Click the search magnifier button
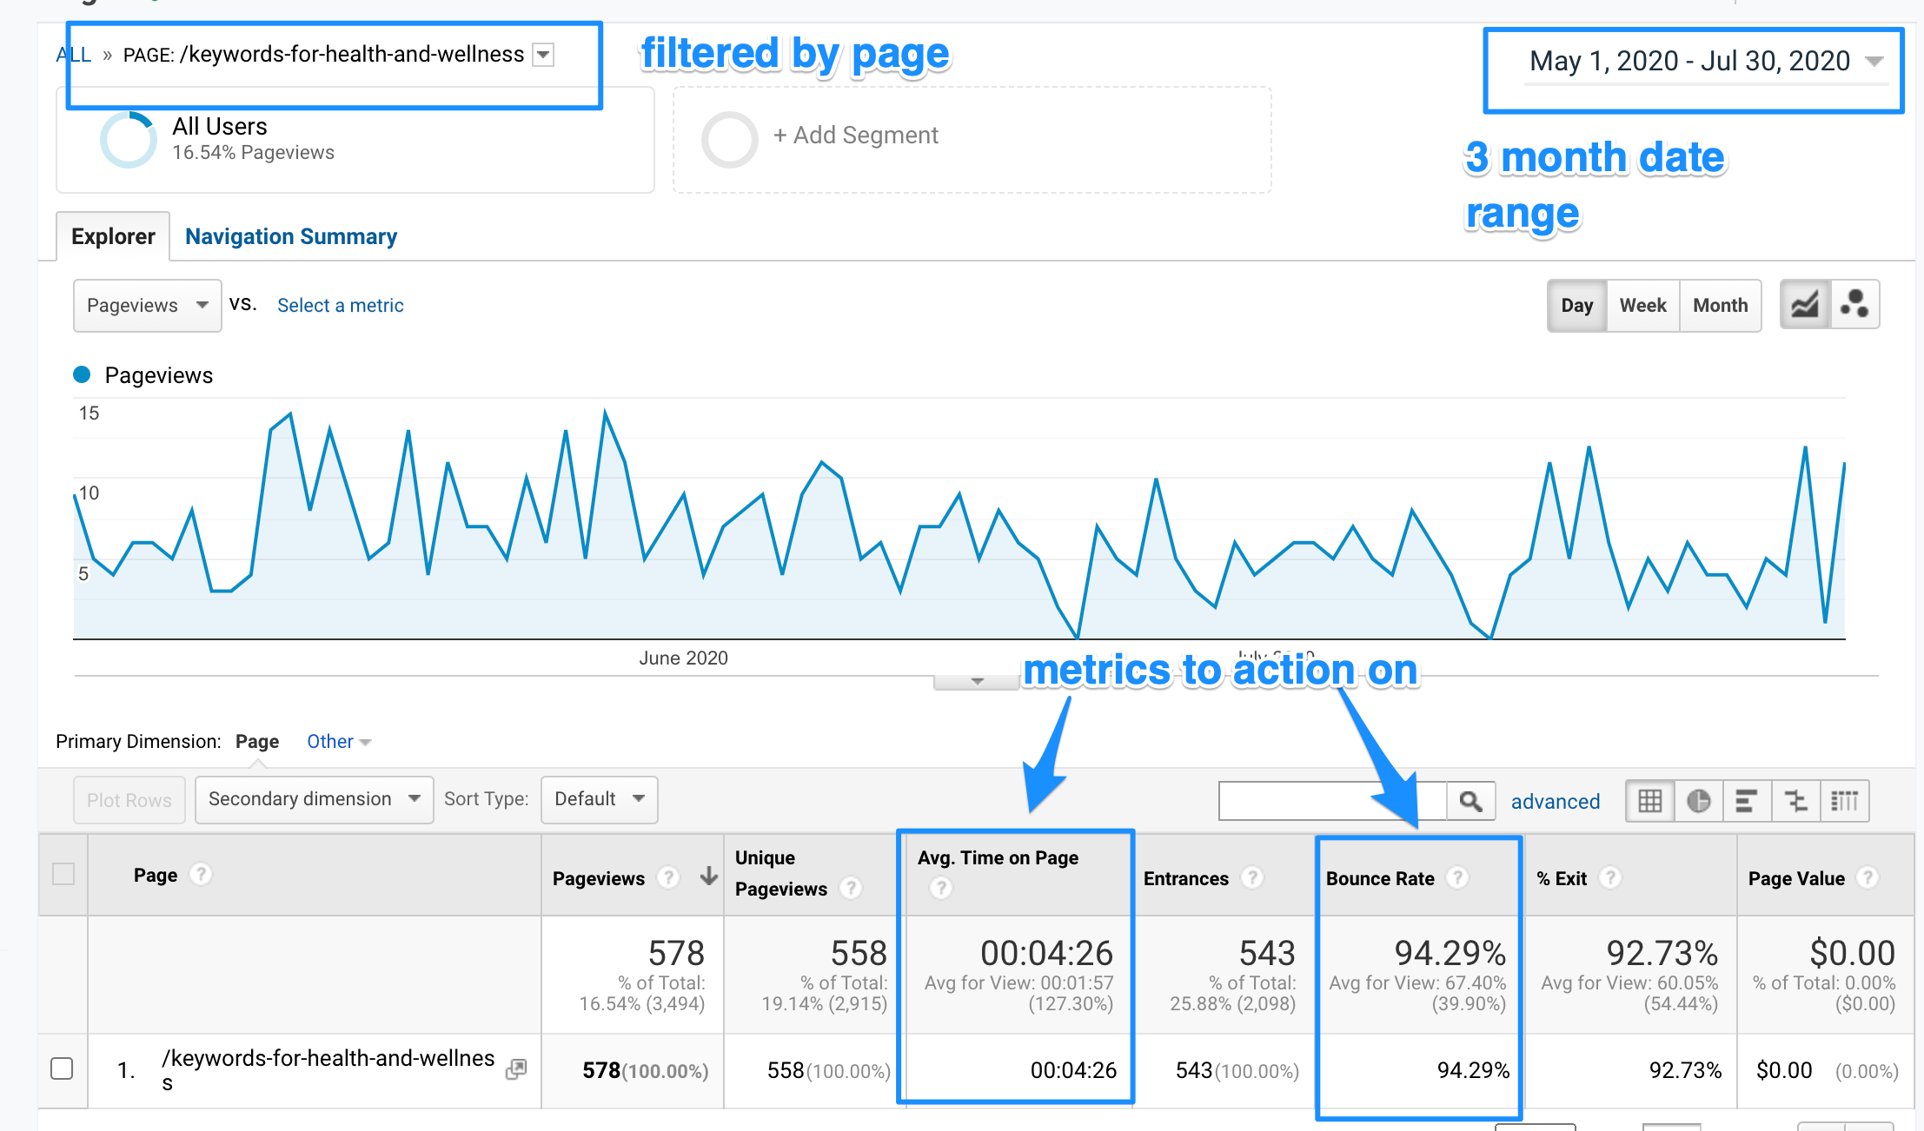 pyautogui.click(x=1470, y=801)
